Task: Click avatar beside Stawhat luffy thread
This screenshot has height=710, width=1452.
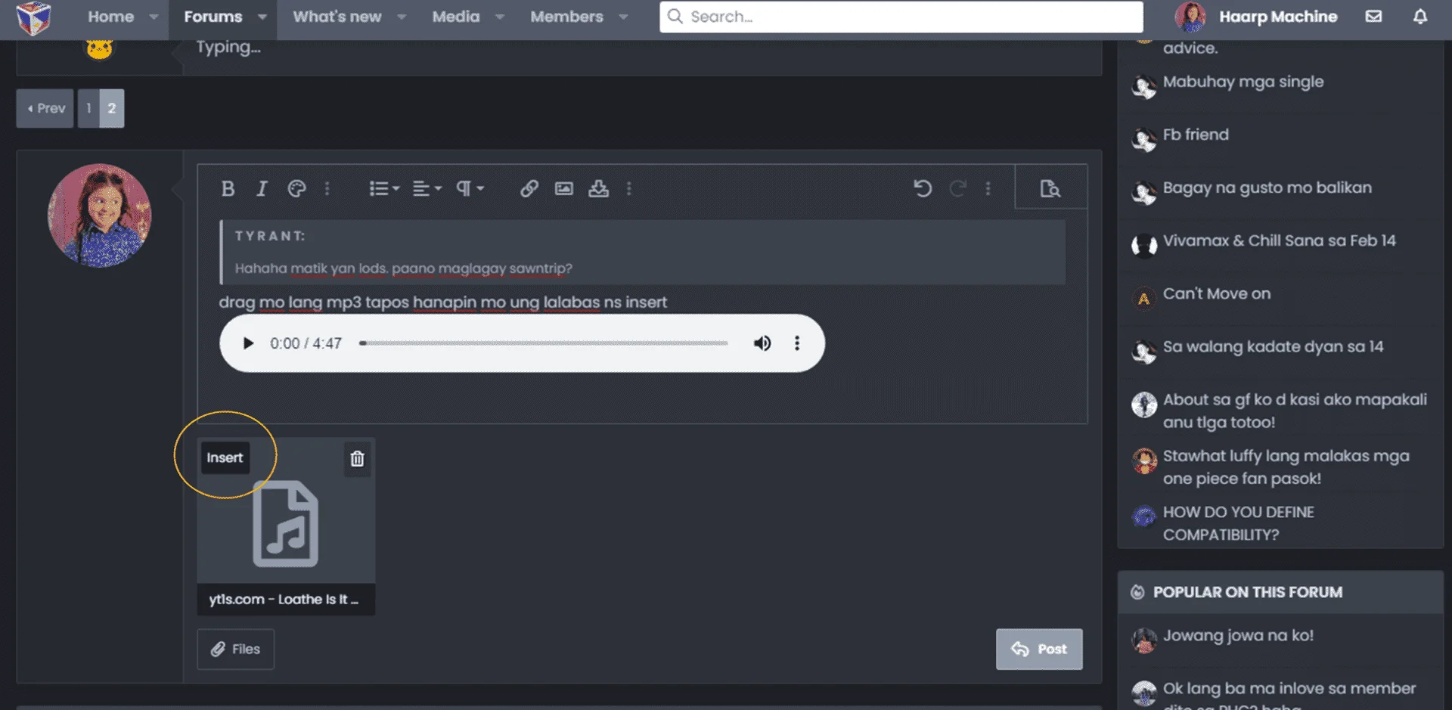Action: (x=1144, y=460)
